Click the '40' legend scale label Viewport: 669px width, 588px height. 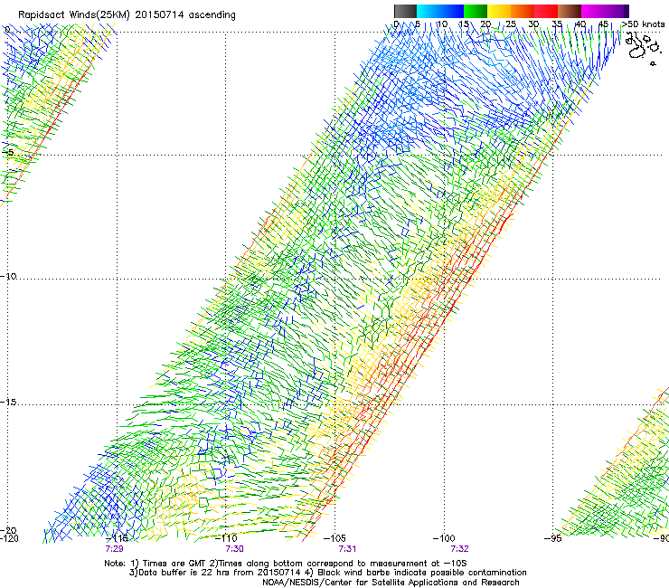pos(580,24)
